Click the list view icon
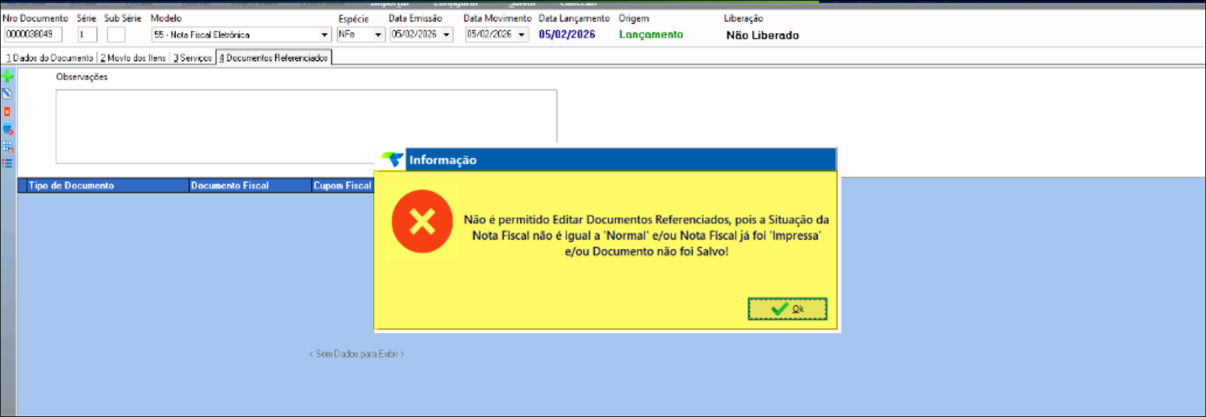The image size is (1206, 417). 7,164
